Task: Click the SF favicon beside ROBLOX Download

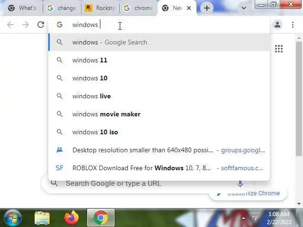Action: coord(60,168)
